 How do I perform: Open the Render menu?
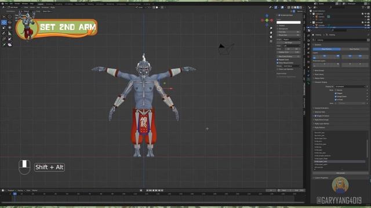(17, 4)
